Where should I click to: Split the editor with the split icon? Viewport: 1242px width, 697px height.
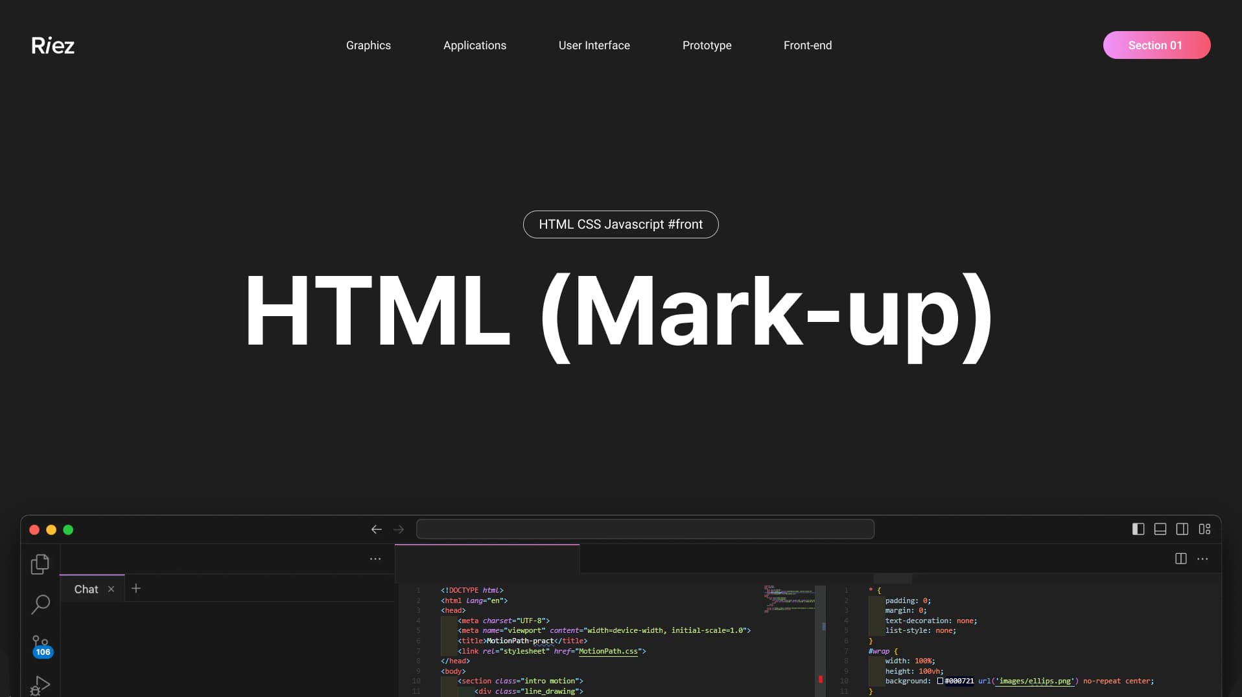click(1180, 558)
